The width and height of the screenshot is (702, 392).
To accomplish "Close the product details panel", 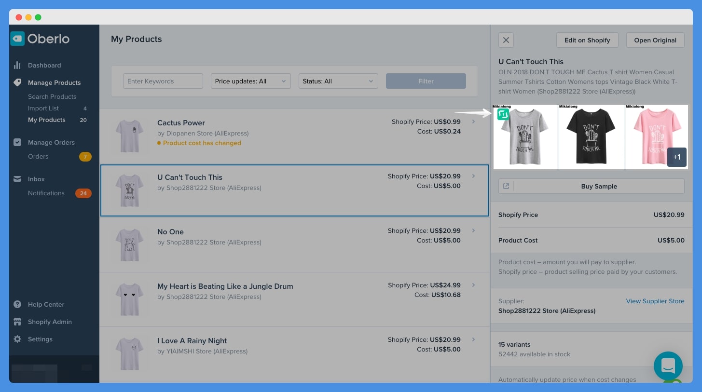I will 506,40.
